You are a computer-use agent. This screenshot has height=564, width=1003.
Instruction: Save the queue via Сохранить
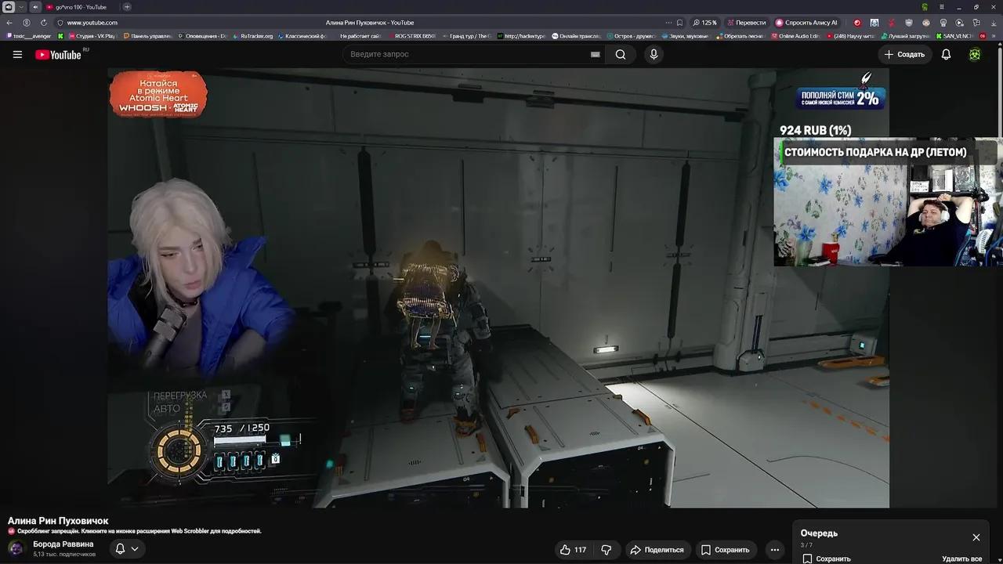click(826, 559)
